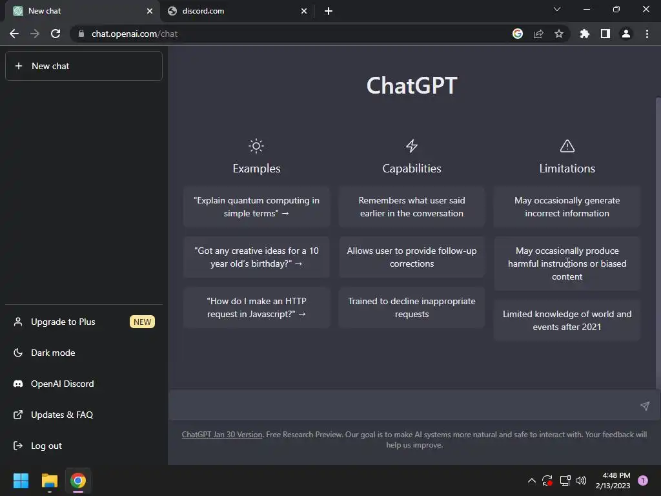This screenshot has width=661, height=496.
Task: Click the yellow NEW badge
Action: click(142, 322)
